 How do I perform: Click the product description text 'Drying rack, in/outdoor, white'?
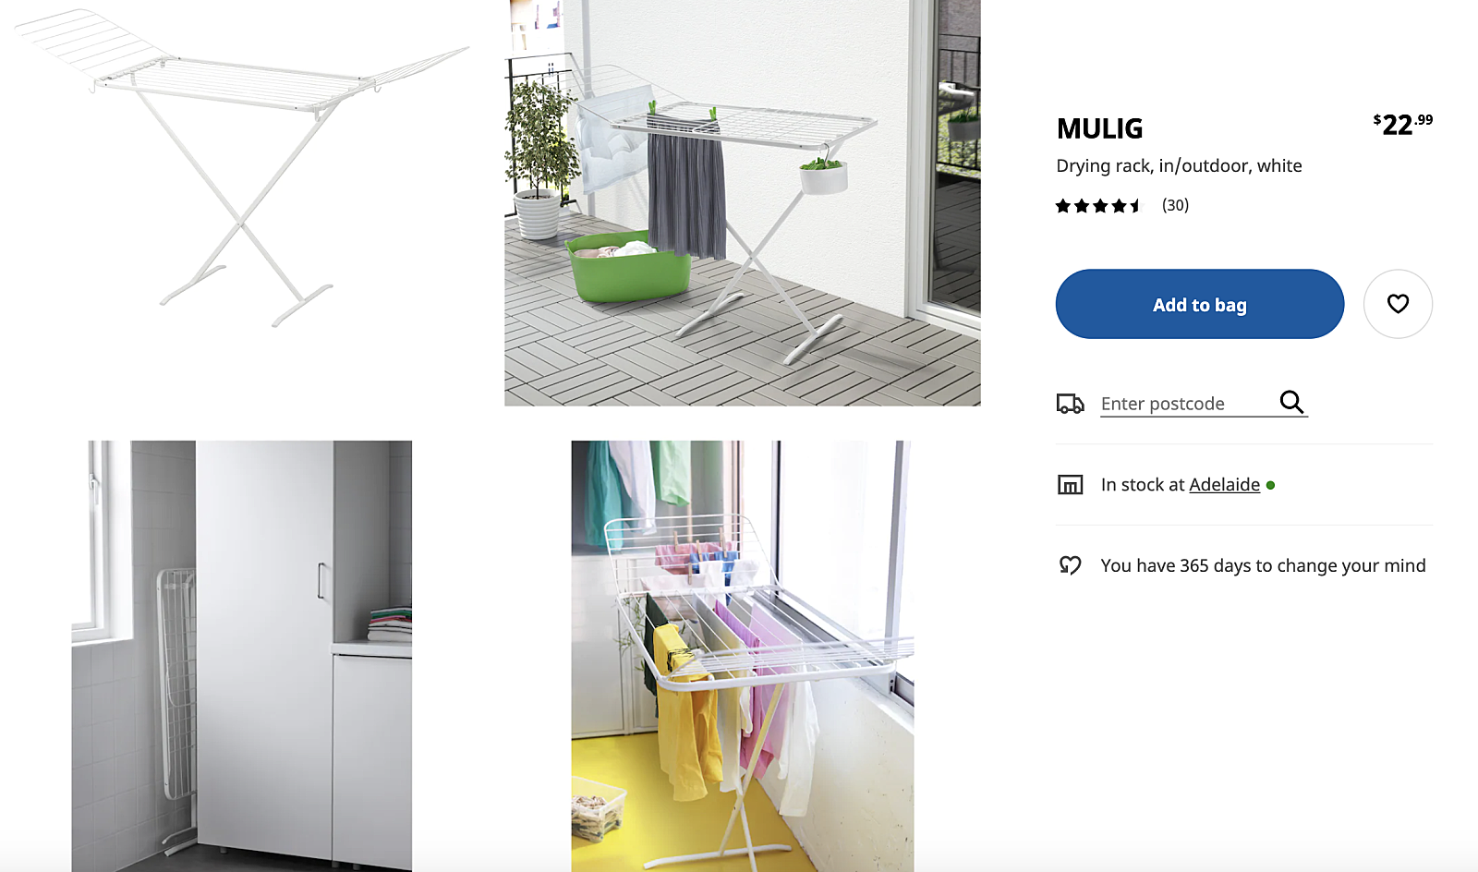click(1179, 165)
